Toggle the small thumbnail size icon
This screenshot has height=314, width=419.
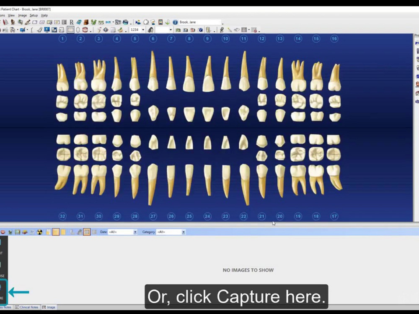coord(48,232)
